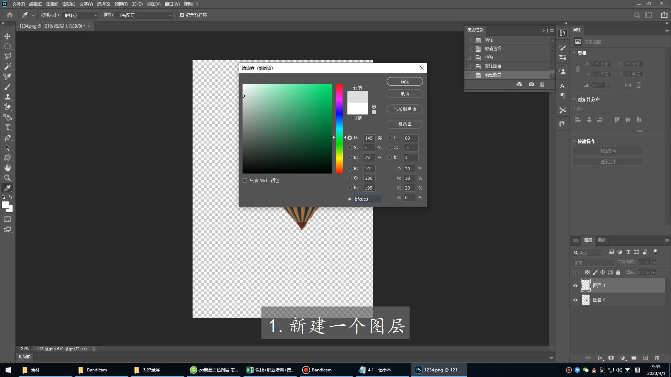Click 确定 button to confirm color
The height and width of the screenshot is (377, 671).
point(404,81)
